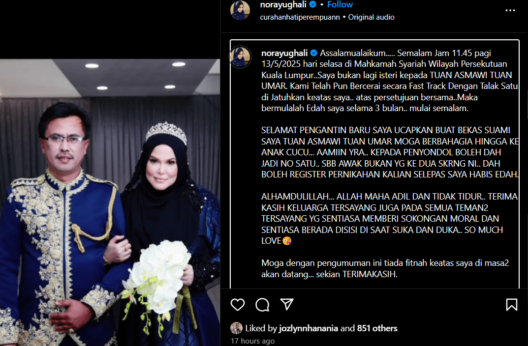This screenshot has height=346, width=528.
Task: Click the verified badge in the header
Action: tap(313, 4)
